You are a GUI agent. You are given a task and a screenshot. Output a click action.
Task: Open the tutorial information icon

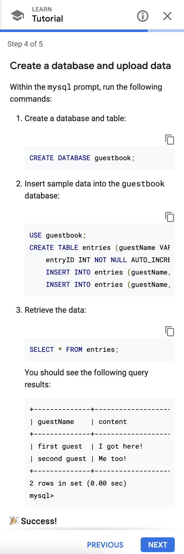tap(142, 16)
